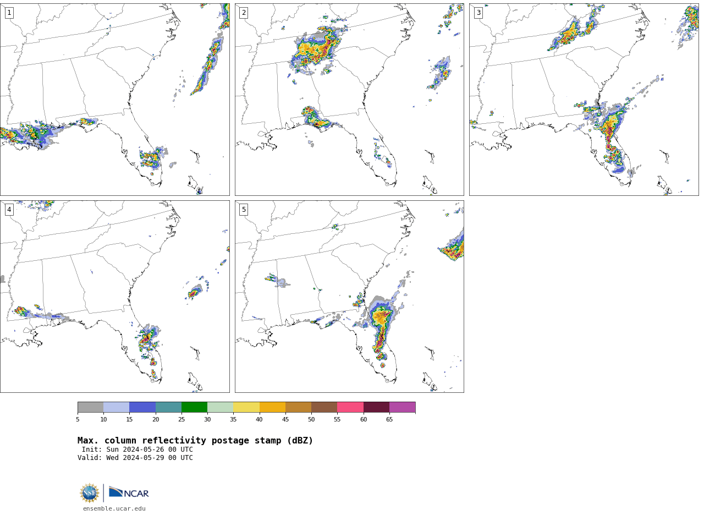
Task: Click the number 3 panel label
Action: [x=478, y=13]
